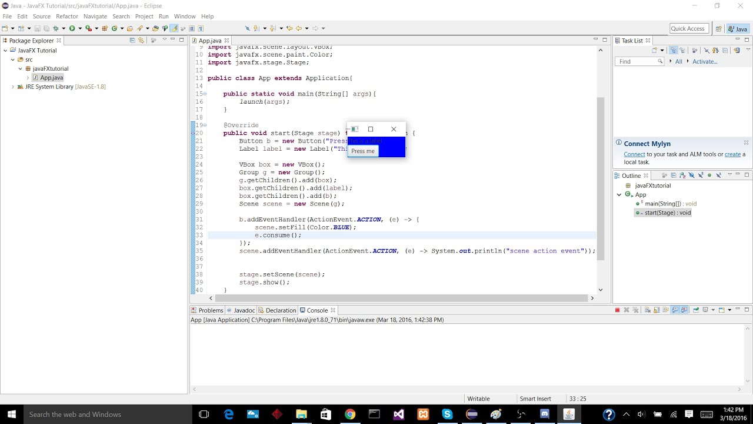Toggle Scroll Lock in console toolbar

point(657,310)
